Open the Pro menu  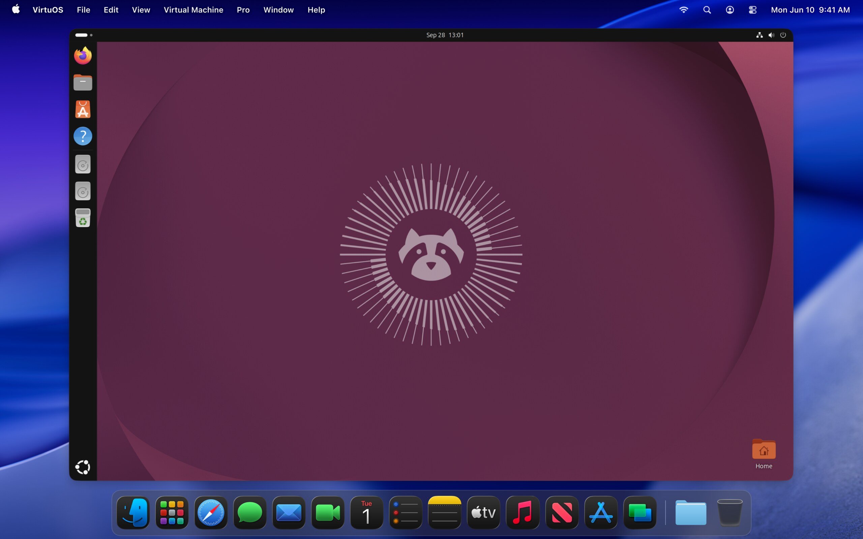243,10
